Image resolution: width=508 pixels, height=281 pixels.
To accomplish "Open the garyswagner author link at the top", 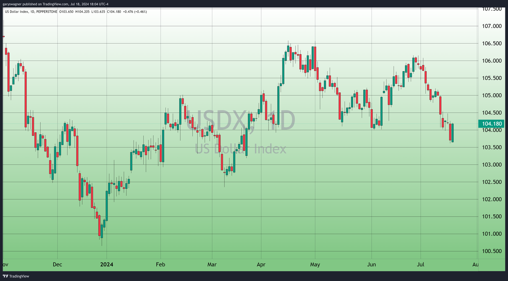I will [x=11, y=4].
